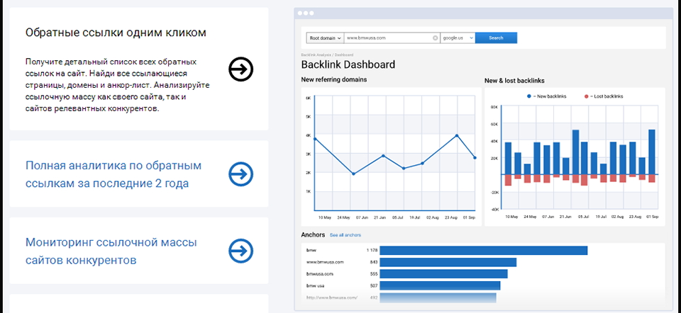Click the tallest blue bar above 01 Sep
The width and height of the screenshot is (681, 313).
(x=651, y=152)
